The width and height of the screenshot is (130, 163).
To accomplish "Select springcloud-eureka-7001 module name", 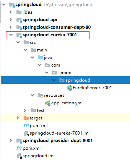I will [x=50, y=35].
